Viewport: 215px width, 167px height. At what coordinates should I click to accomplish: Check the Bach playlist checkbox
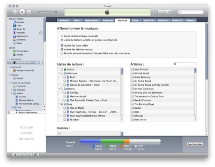point(64,77)
